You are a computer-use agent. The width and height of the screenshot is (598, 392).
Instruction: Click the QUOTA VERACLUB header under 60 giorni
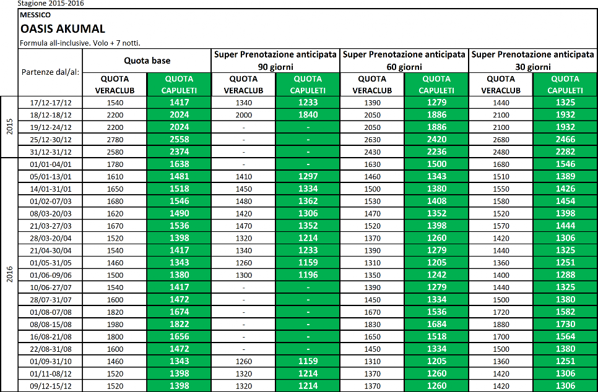tap(372, 85)
